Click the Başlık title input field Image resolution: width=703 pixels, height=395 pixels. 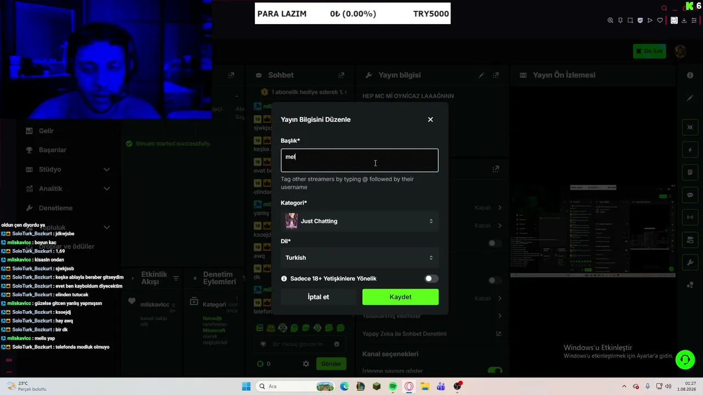coord(360,160)
